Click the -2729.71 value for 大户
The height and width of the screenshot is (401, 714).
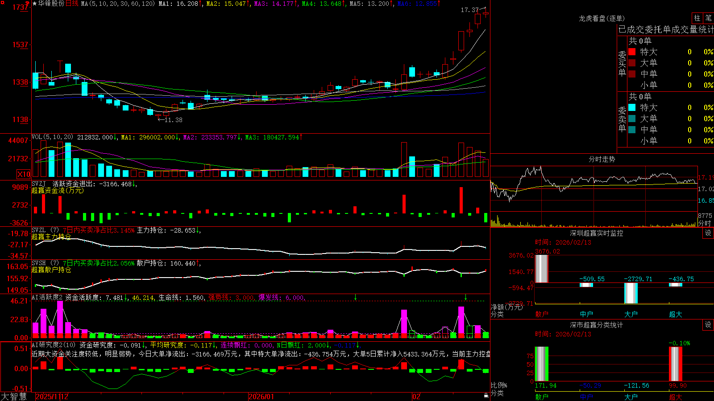tap(638, 279)
